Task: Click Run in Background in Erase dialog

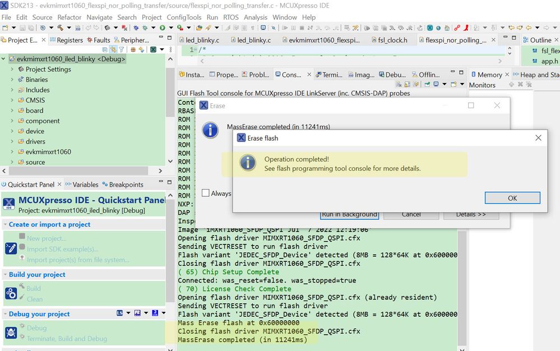Action: (349, 215)
